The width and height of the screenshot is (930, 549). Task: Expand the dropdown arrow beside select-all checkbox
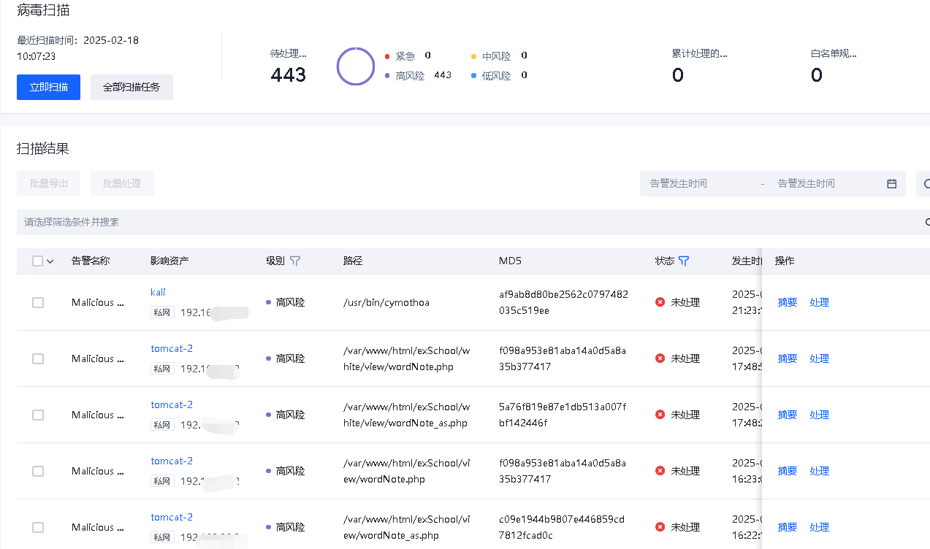click(x=50, y=261)
